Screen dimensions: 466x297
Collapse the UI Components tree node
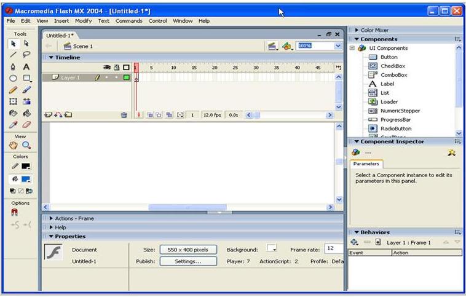click(x=352, y=48)
